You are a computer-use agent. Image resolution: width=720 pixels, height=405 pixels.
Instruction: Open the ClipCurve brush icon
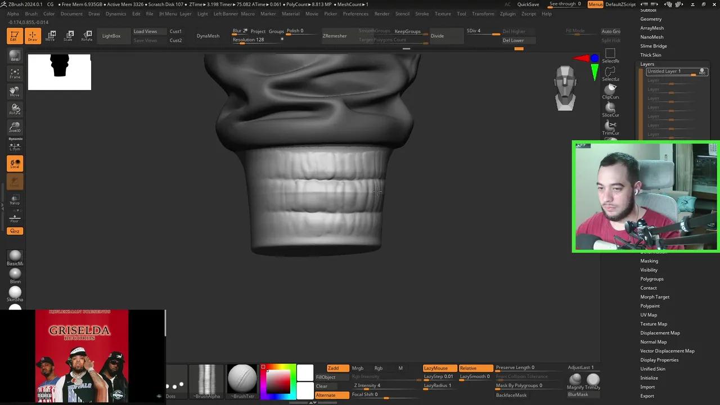(x=610, y=91)
